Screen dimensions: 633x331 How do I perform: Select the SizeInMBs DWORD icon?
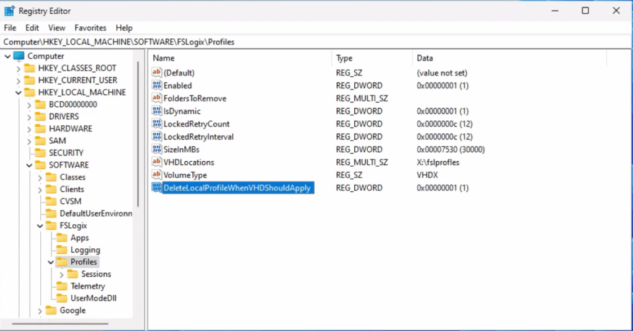point(156,149)
